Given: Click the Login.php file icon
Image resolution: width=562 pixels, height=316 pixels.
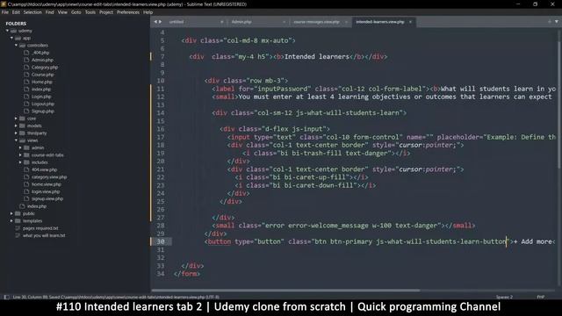Looking at the screenshot, I should [26, 97].
